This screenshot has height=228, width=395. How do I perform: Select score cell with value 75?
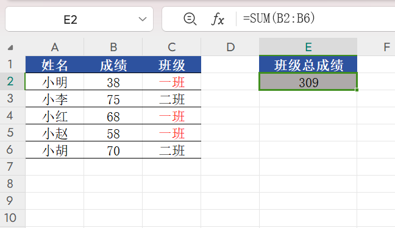point(113,99)
